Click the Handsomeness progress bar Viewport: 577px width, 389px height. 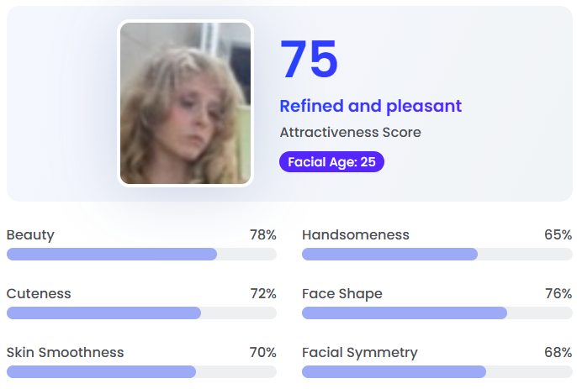pos(437,254)
